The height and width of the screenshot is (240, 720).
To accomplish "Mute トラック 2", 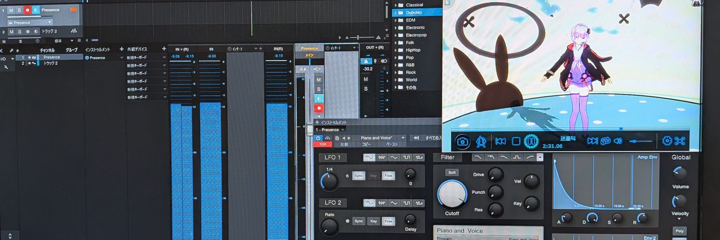I will [x=11, y=32].
